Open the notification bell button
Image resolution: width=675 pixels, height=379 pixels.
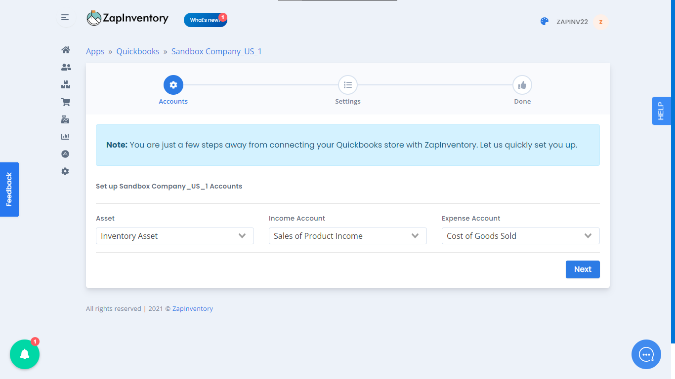25,354
